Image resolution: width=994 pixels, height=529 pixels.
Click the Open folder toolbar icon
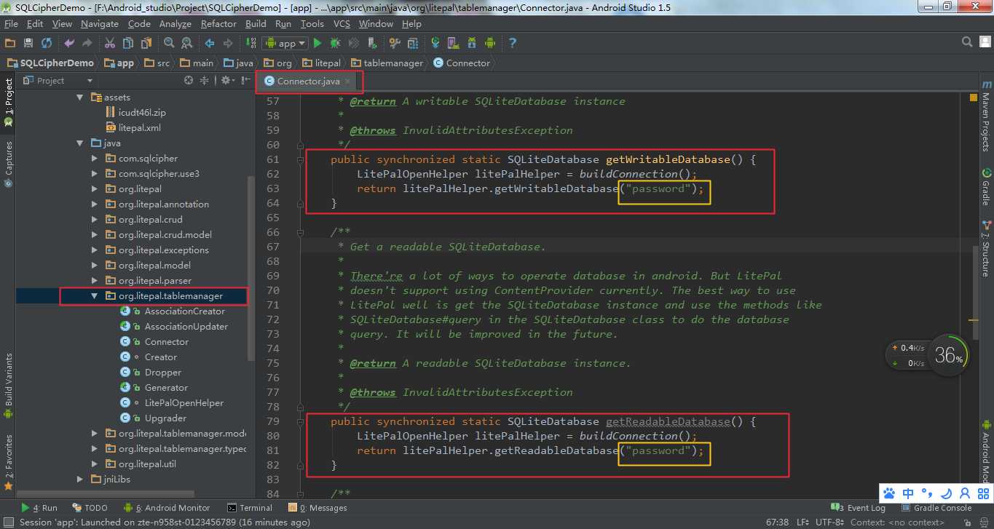pyautogui.click(x=10, y=44)
